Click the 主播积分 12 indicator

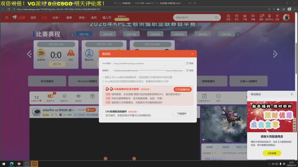[36, 98]
